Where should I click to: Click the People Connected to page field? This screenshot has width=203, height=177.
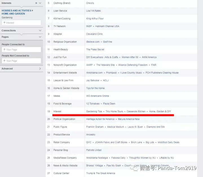(21, 49)
